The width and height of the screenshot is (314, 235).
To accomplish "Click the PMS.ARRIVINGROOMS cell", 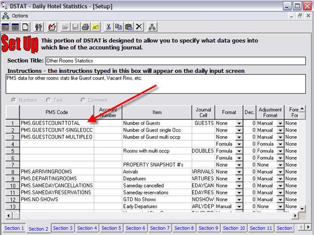I will tap(57, 172).
